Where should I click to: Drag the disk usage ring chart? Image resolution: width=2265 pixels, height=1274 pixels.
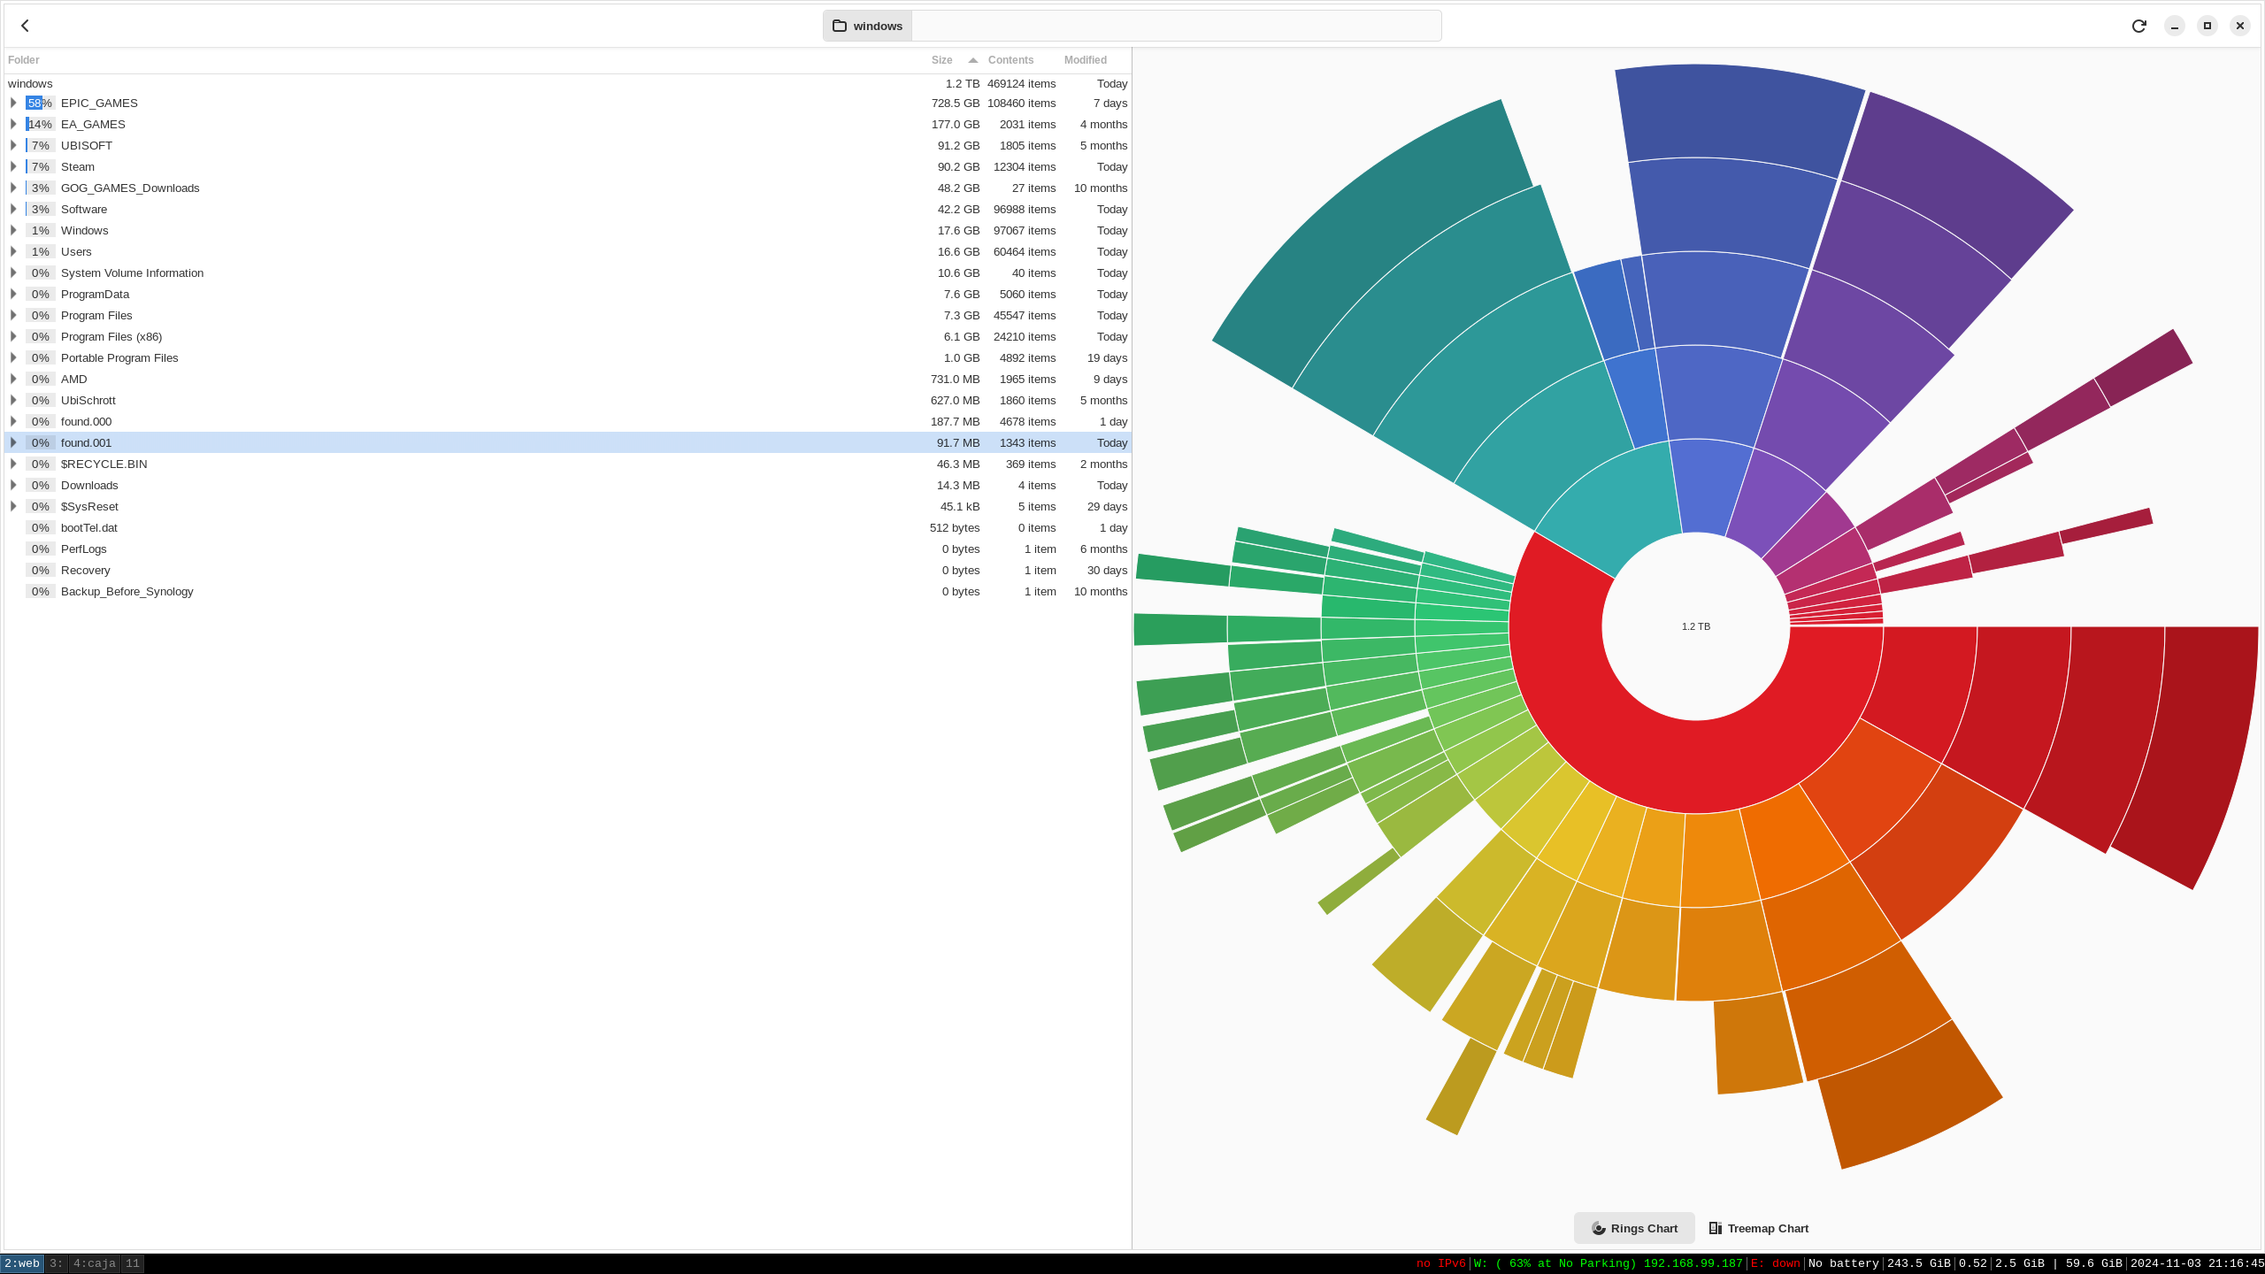(1695, 622)
